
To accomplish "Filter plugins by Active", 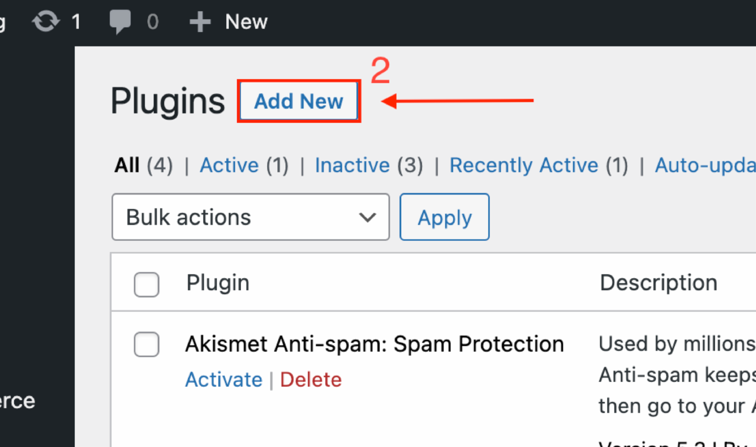I will pos(229,165).
